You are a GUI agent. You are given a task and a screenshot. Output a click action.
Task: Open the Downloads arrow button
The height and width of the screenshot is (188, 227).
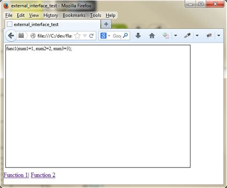click(x=138, y=36)
